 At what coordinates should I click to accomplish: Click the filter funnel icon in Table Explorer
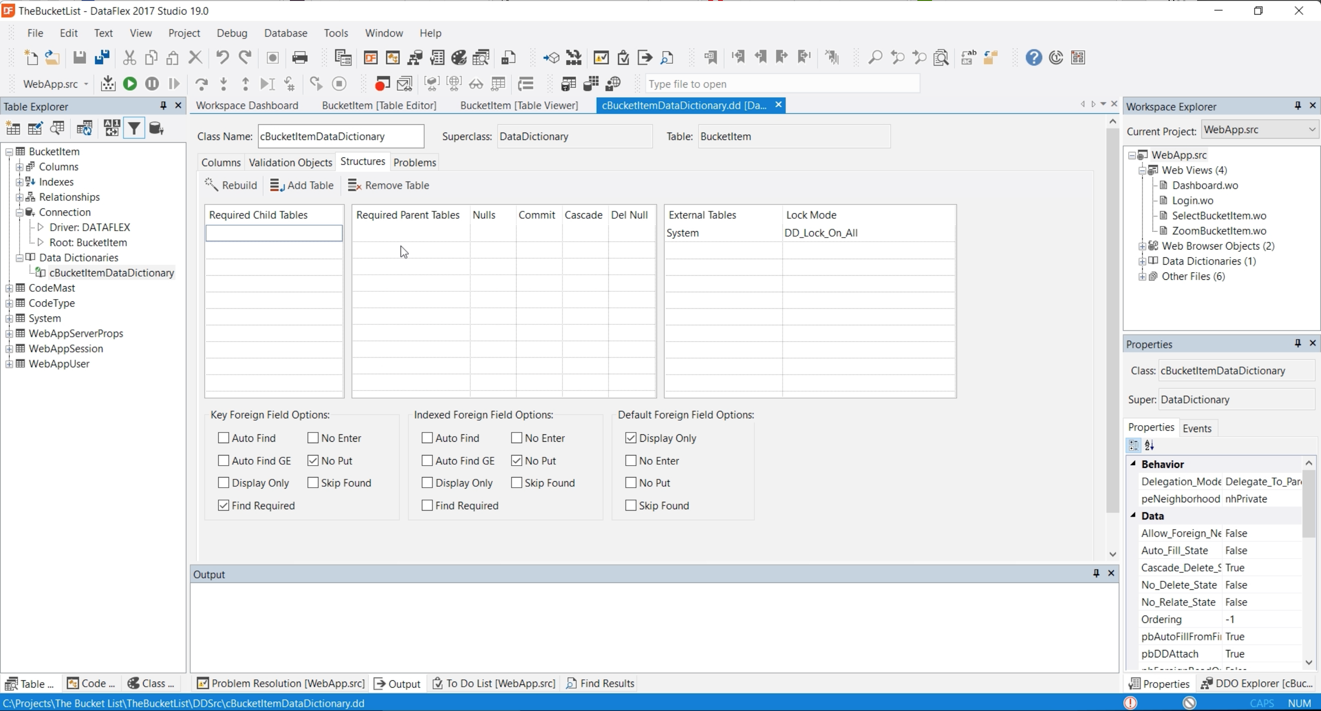(134, 128)
